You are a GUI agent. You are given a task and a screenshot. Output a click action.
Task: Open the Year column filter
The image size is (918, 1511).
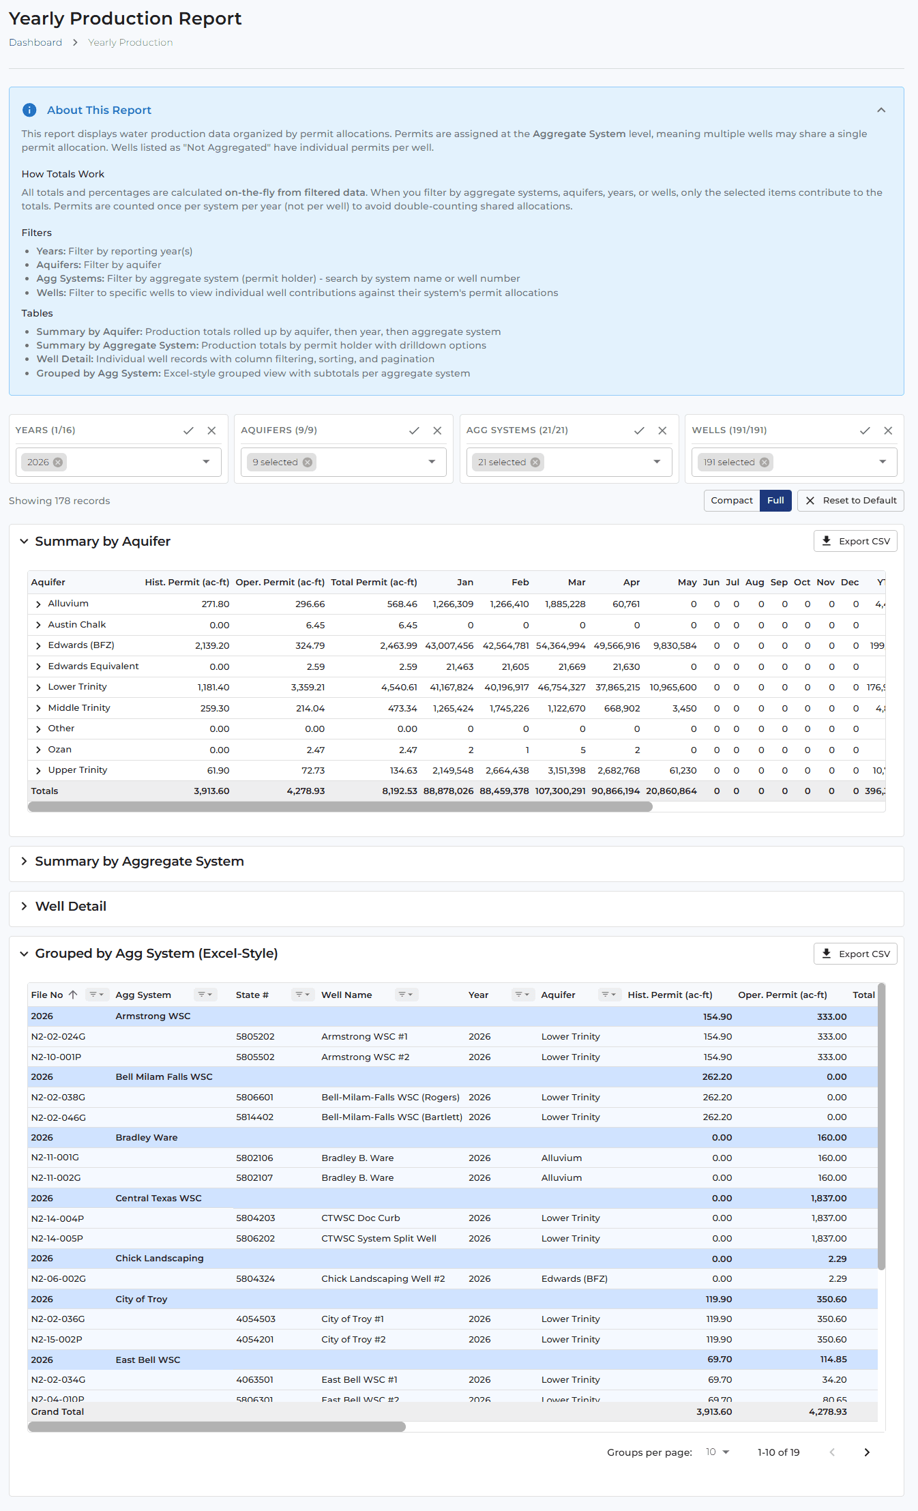(522, 995)
